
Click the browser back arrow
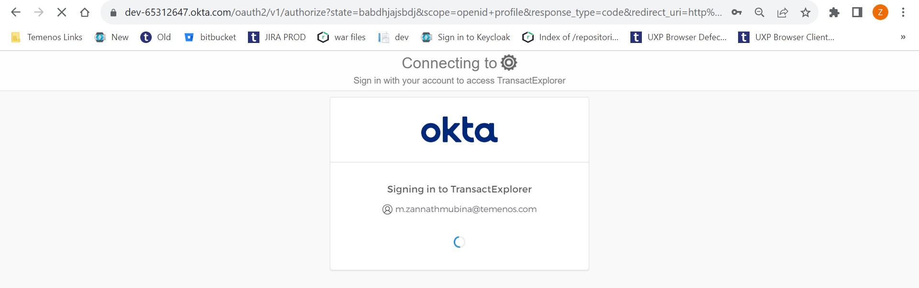coord(16,12)
